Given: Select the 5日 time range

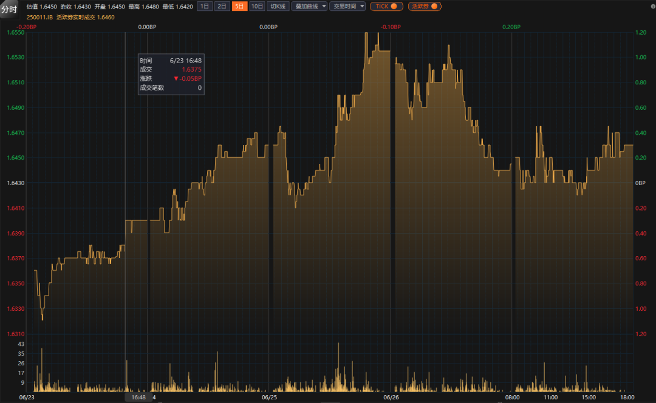Looking at the screenshot, I should pos(240,6).
